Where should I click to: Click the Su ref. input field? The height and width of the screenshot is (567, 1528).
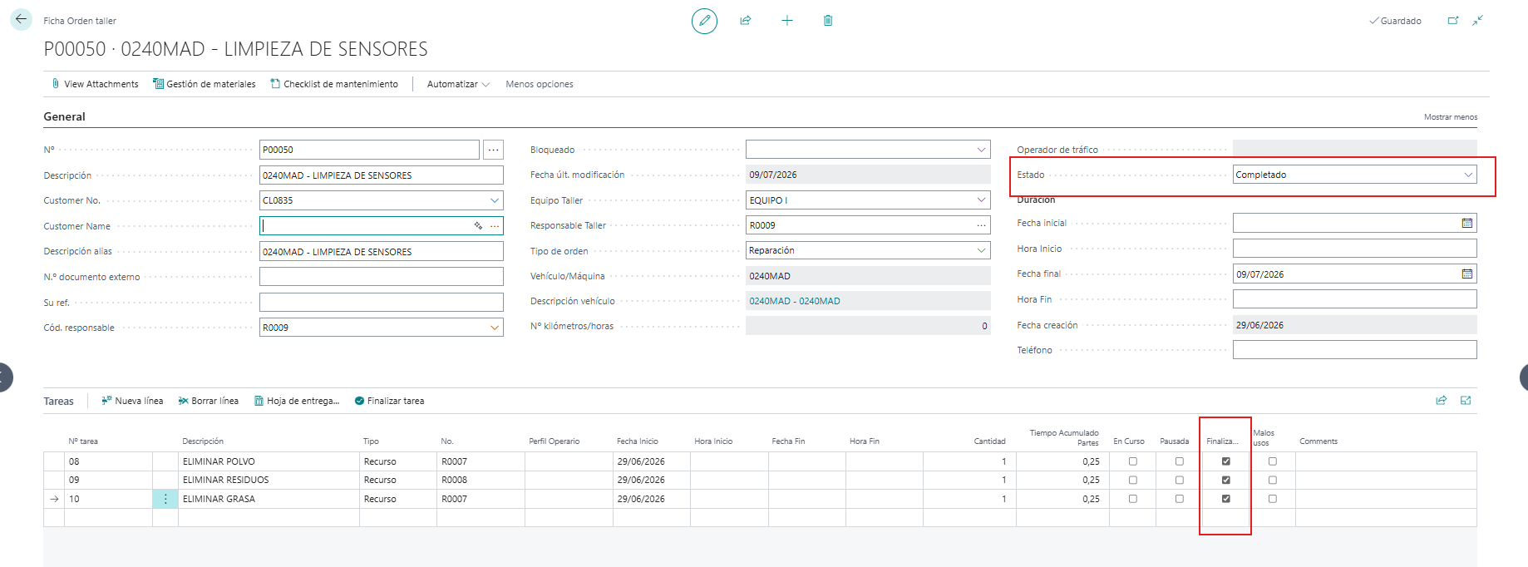(381, 303)
